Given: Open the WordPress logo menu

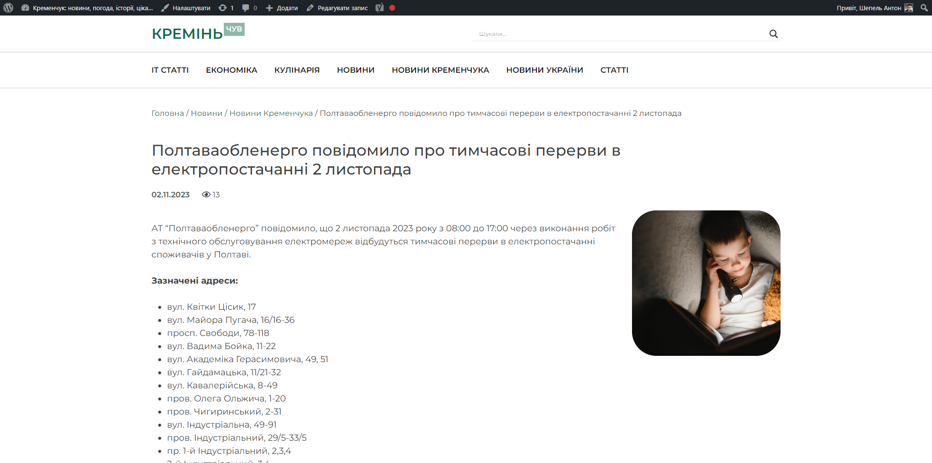Looking at the screenshot, I should (x=9, y=8).
